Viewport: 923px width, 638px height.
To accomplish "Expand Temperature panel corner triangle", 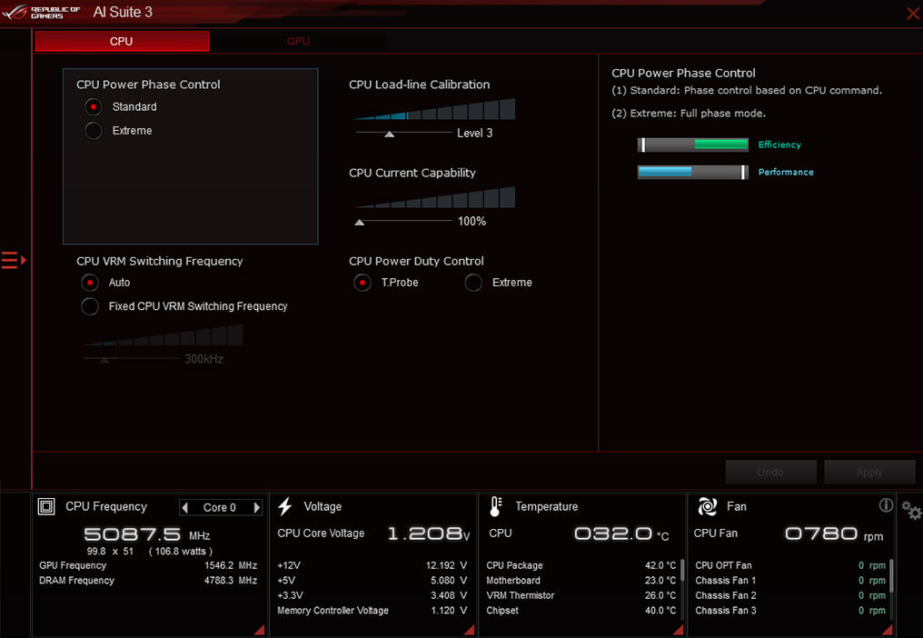I will (x=678, y=630).
